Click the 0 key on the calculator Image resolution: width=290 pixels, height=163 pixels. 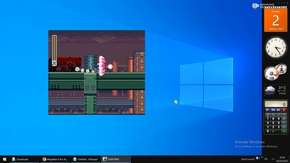point(268,131)
